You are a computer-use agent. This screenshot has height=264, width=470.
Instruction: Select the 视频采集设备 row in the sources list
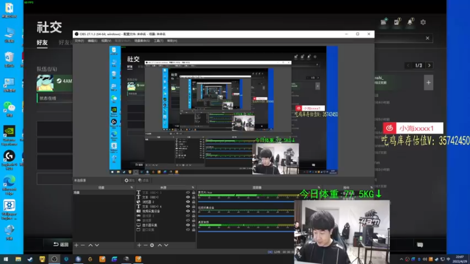point(166,211)
